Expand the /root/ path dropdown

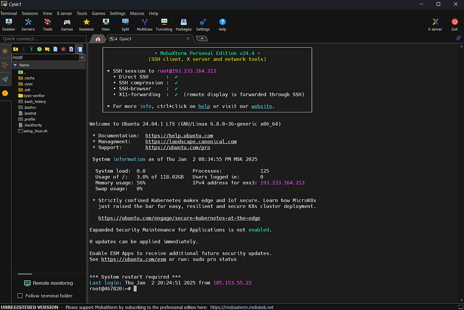tap(82, 57)
